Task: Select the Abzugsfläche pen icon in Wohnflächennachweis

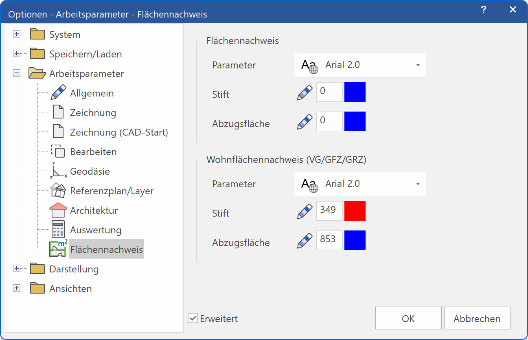Action: [304, 240]
